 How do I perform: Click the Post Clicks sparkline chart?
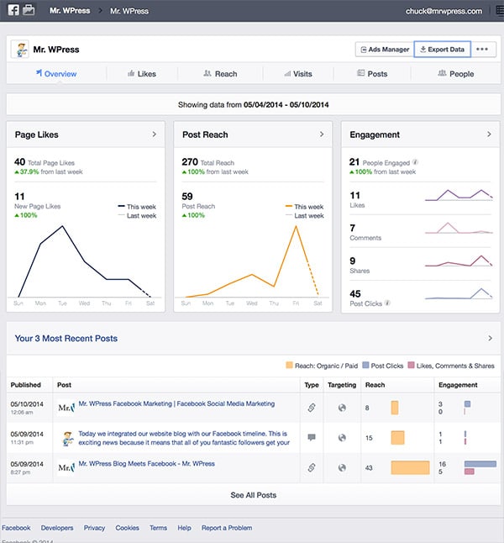pos(459,293)
